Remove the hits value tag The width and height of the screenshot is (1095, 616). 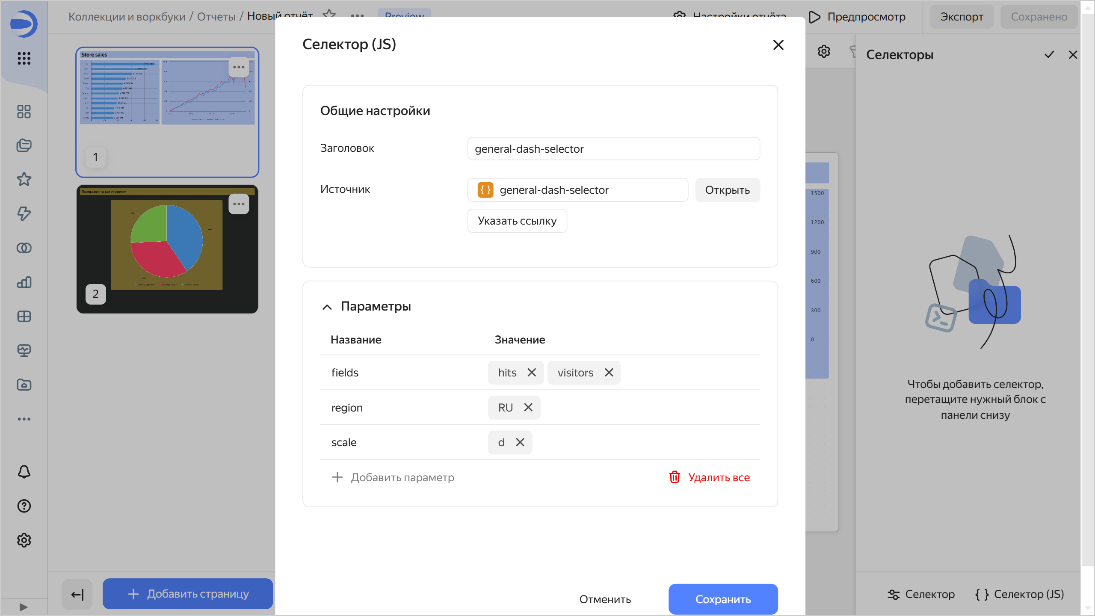(x=532, y=373)
